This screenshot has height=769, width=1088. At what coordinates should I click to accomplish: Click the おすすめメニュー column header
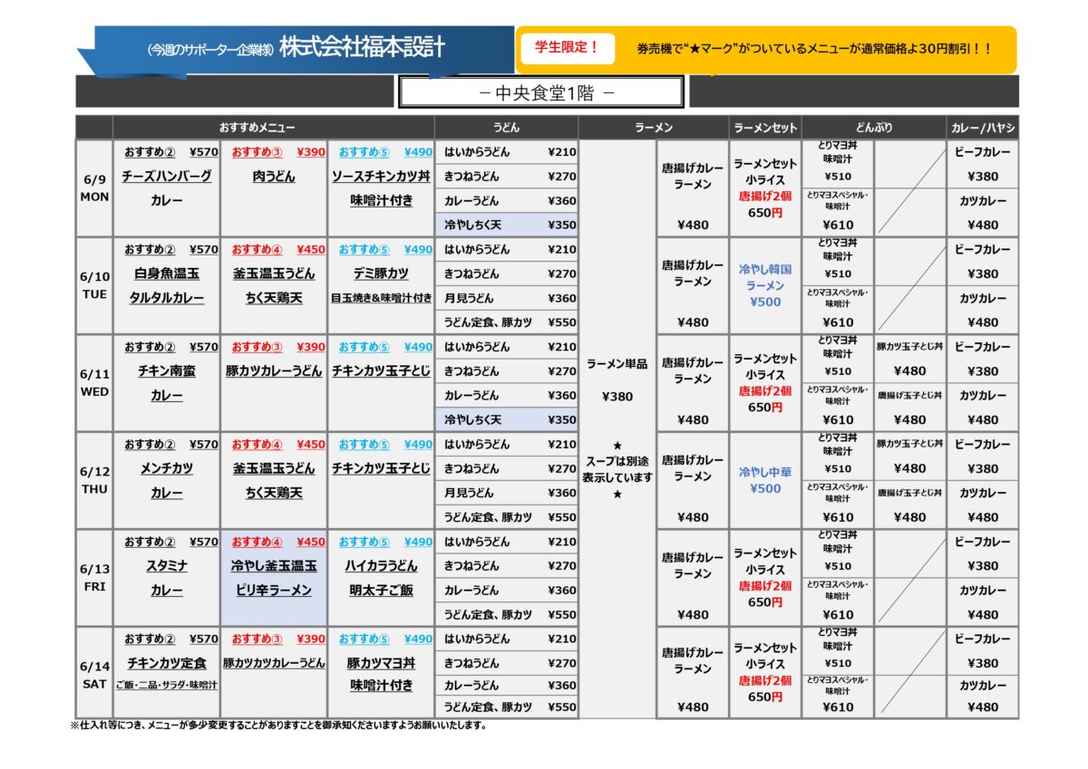[x=257, y=128]
